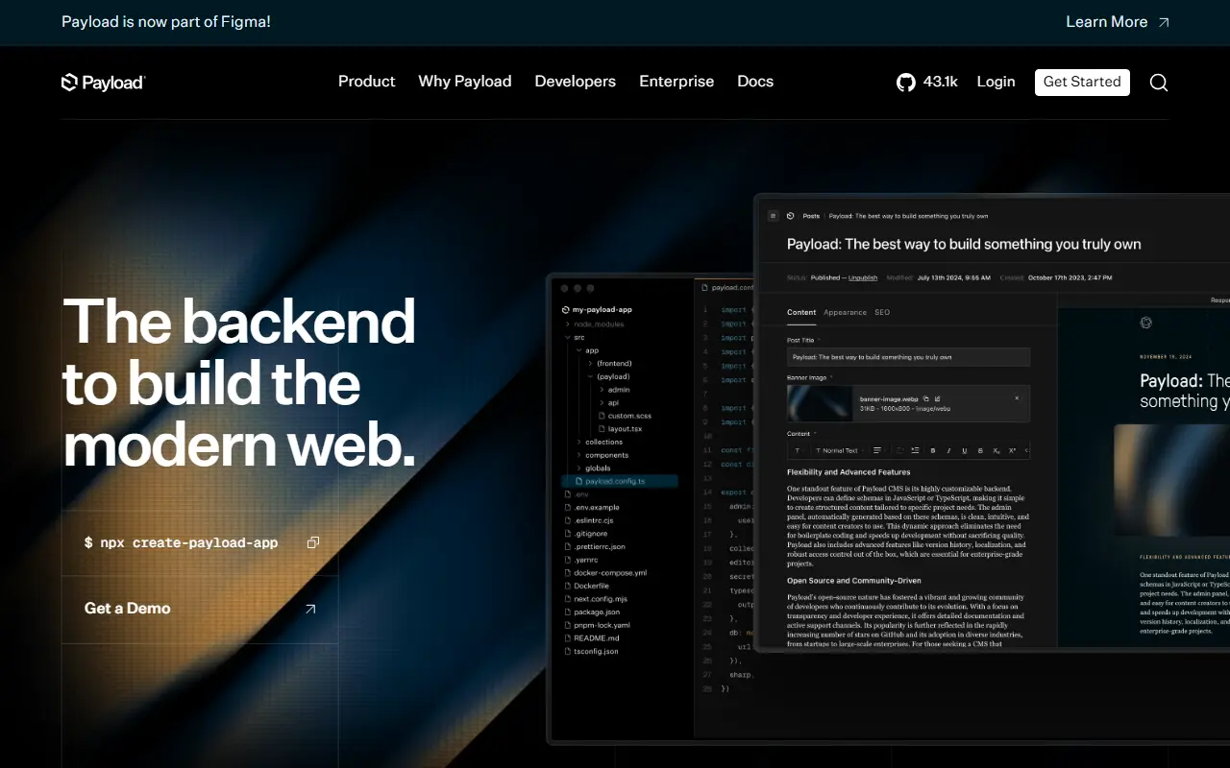Open docker-compose.yml in the file tree

coord(610,573)
